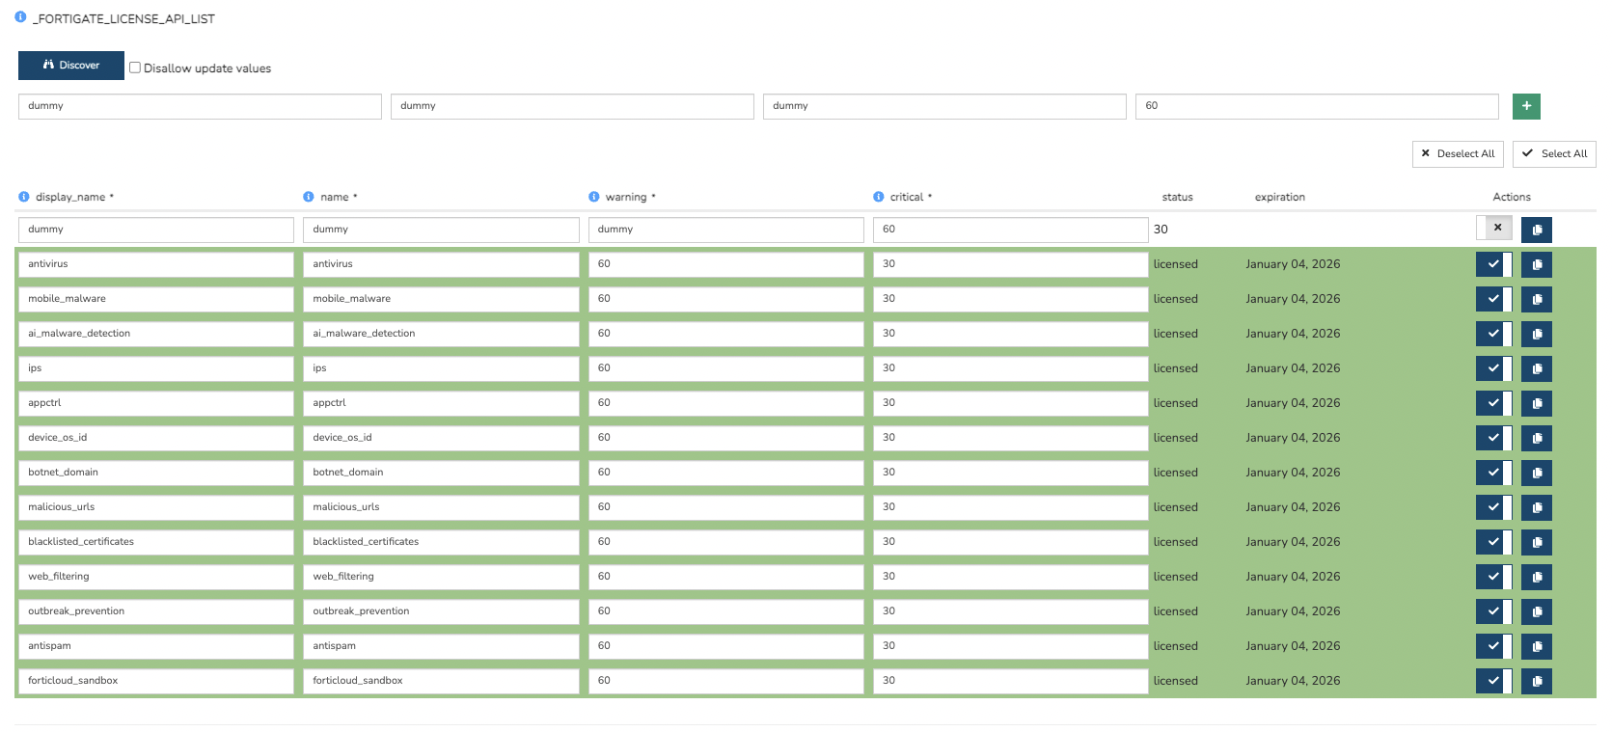Viewport: 1612px width, 732px height.
Task: Click the green plus add-row button
Action: point(1526,106)
